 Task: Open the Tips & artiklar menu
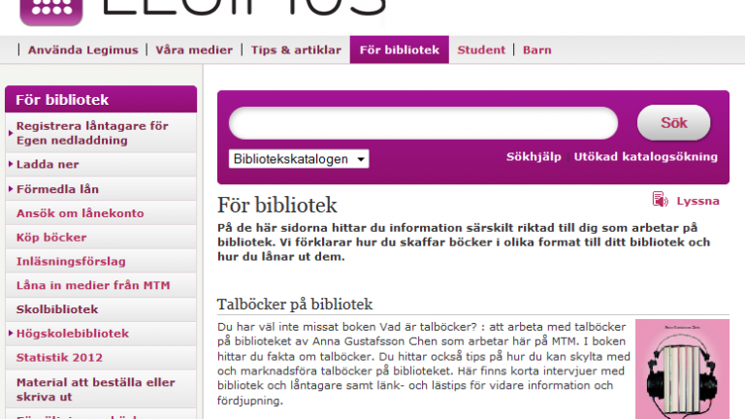296,49
